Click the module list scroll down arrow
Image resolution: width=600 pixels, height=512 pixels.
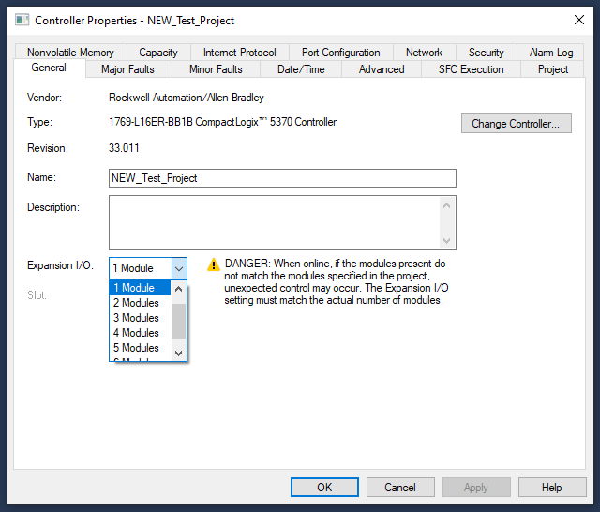pyautogui.click(x=178, y=353)
